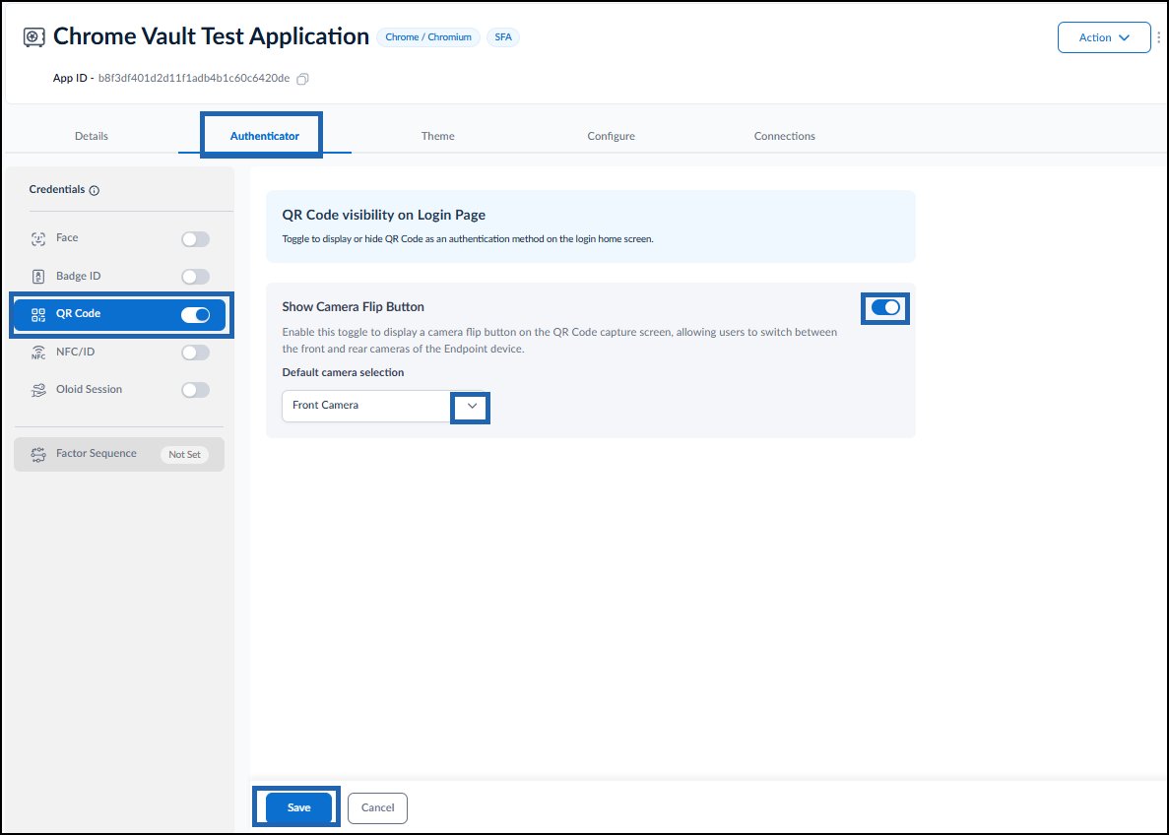
Task: Open the vertical three-dot more menu
Action: (x=1158, y=37)
